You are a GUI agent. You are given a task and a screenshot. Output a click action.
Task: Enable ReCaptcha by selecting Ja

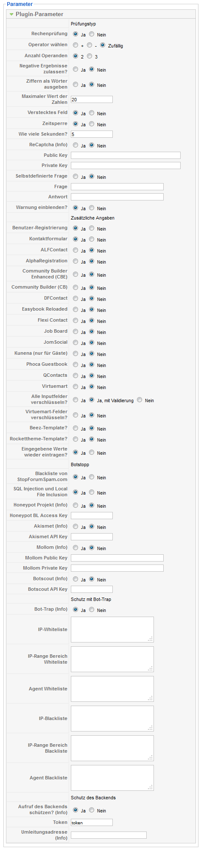pos(75,145)
